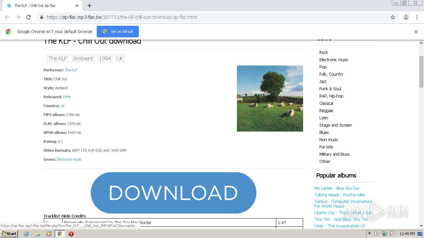Follow Country UK link
The width and height of the screenshot is (424, 238).
[63, 106]
